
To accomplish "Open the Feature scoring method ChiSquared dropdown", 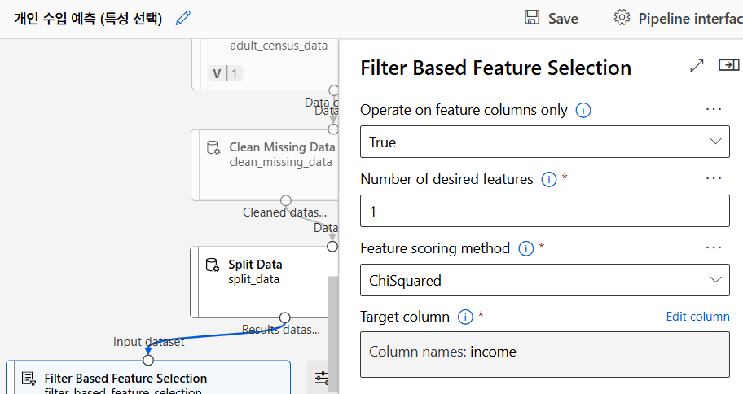I will pos(544,280).
